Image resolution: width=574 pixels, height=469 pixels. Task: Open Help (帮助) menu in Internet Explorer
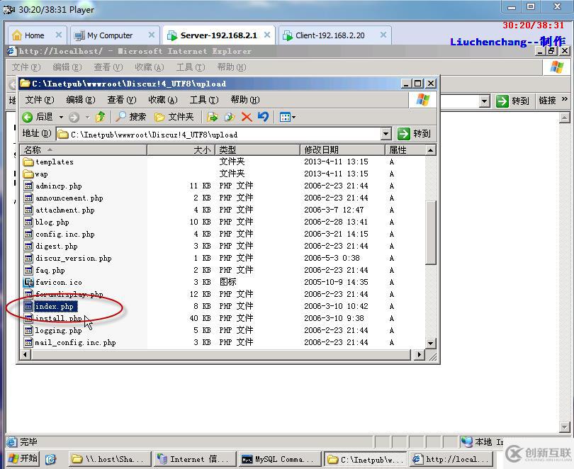pos(231,67)
